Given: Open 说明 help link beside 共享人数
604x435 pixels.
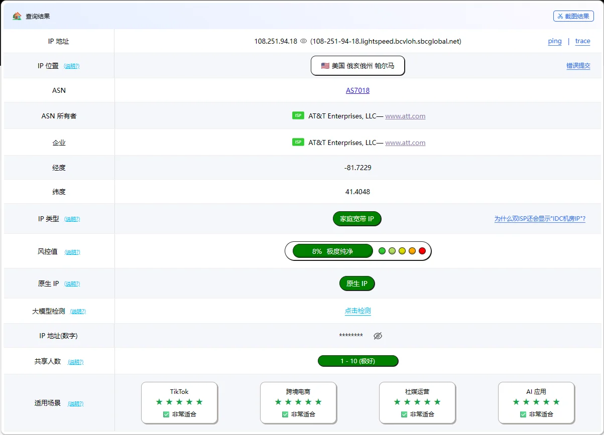Looking at the screenshot, I should (75, 362).
